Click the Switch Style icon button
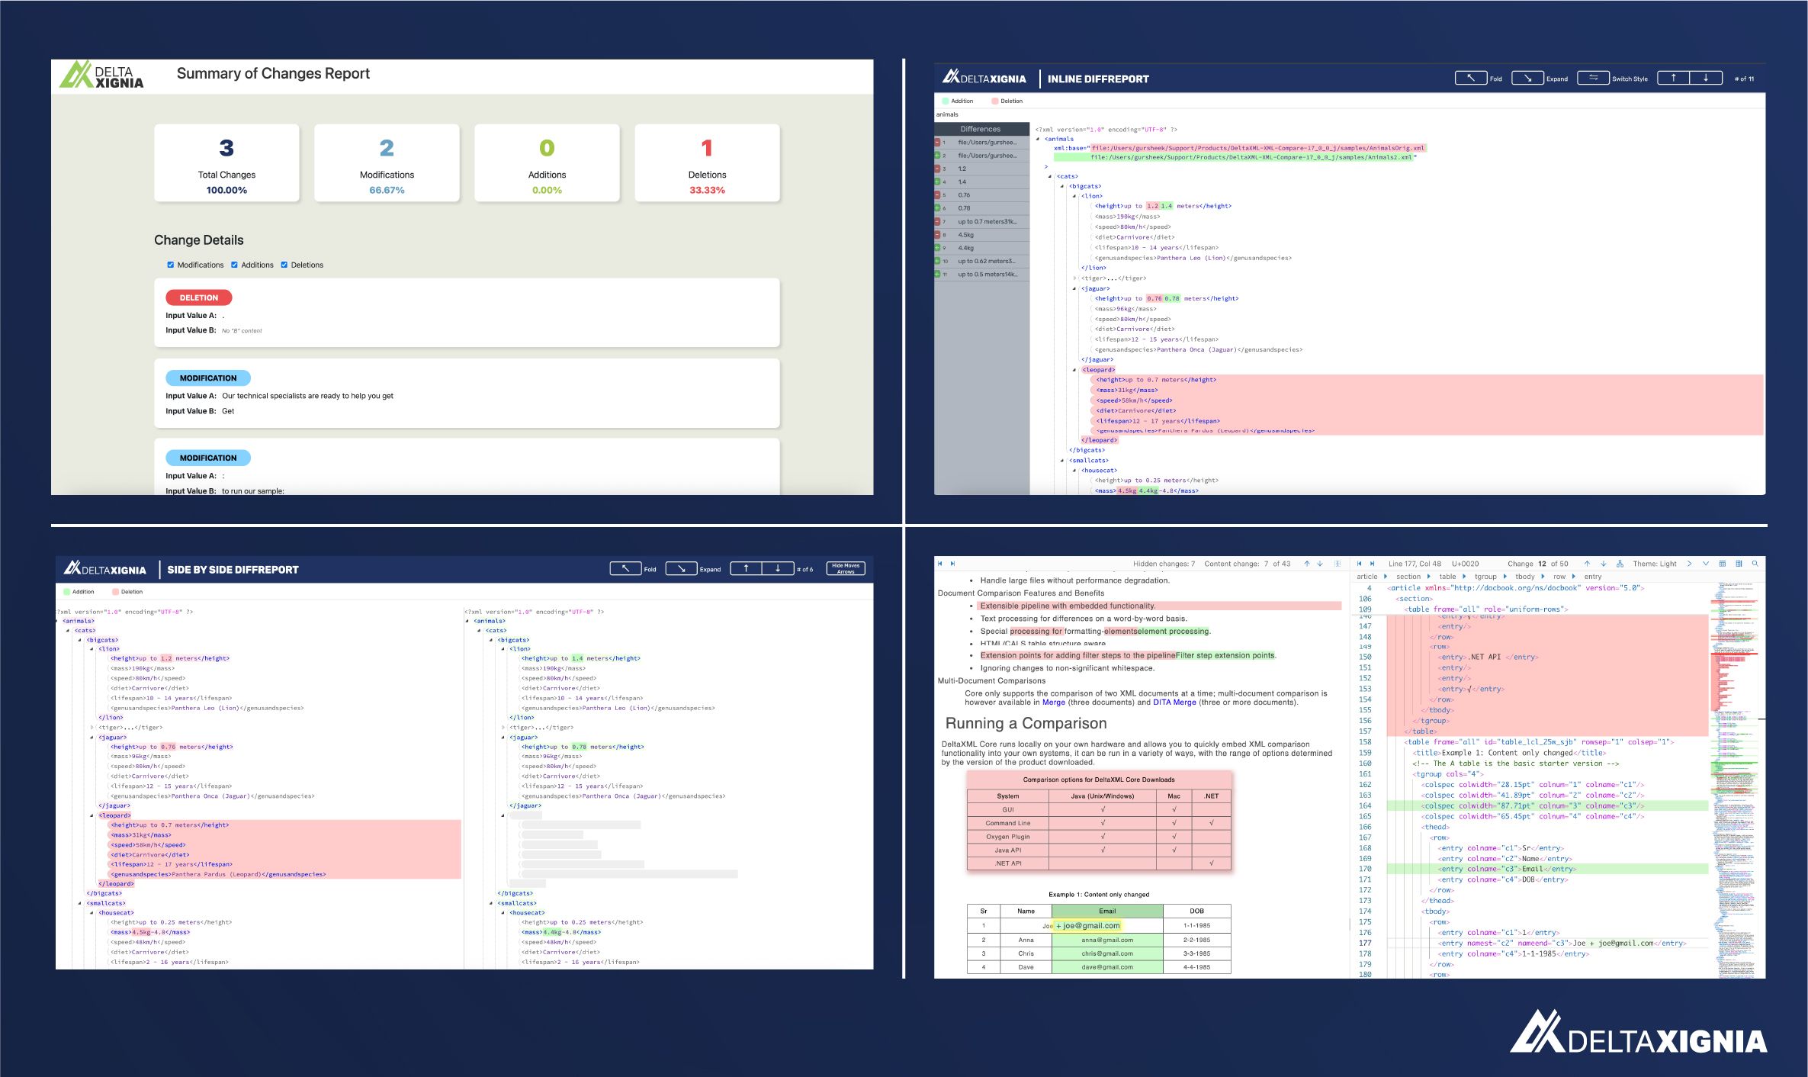 pyautogui.click(x=1593, y=78)
